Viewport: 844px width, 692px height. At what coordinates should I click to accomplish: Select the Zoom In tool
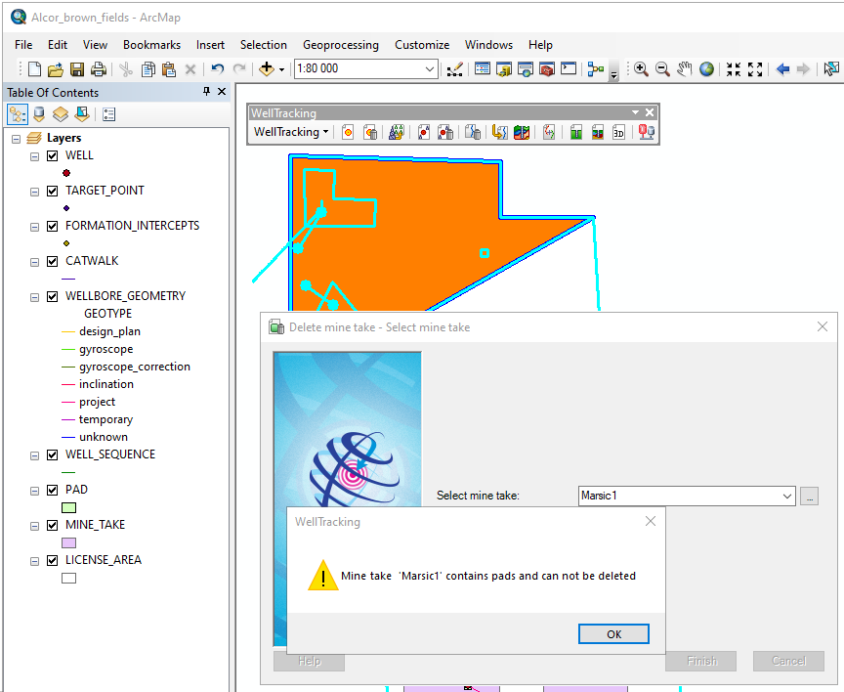point(641,69)
